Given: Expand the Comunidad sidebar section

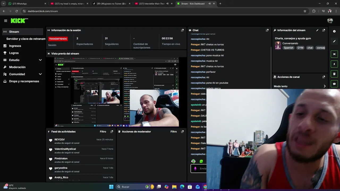Looking at the screenshot, I should coord(40,74).
